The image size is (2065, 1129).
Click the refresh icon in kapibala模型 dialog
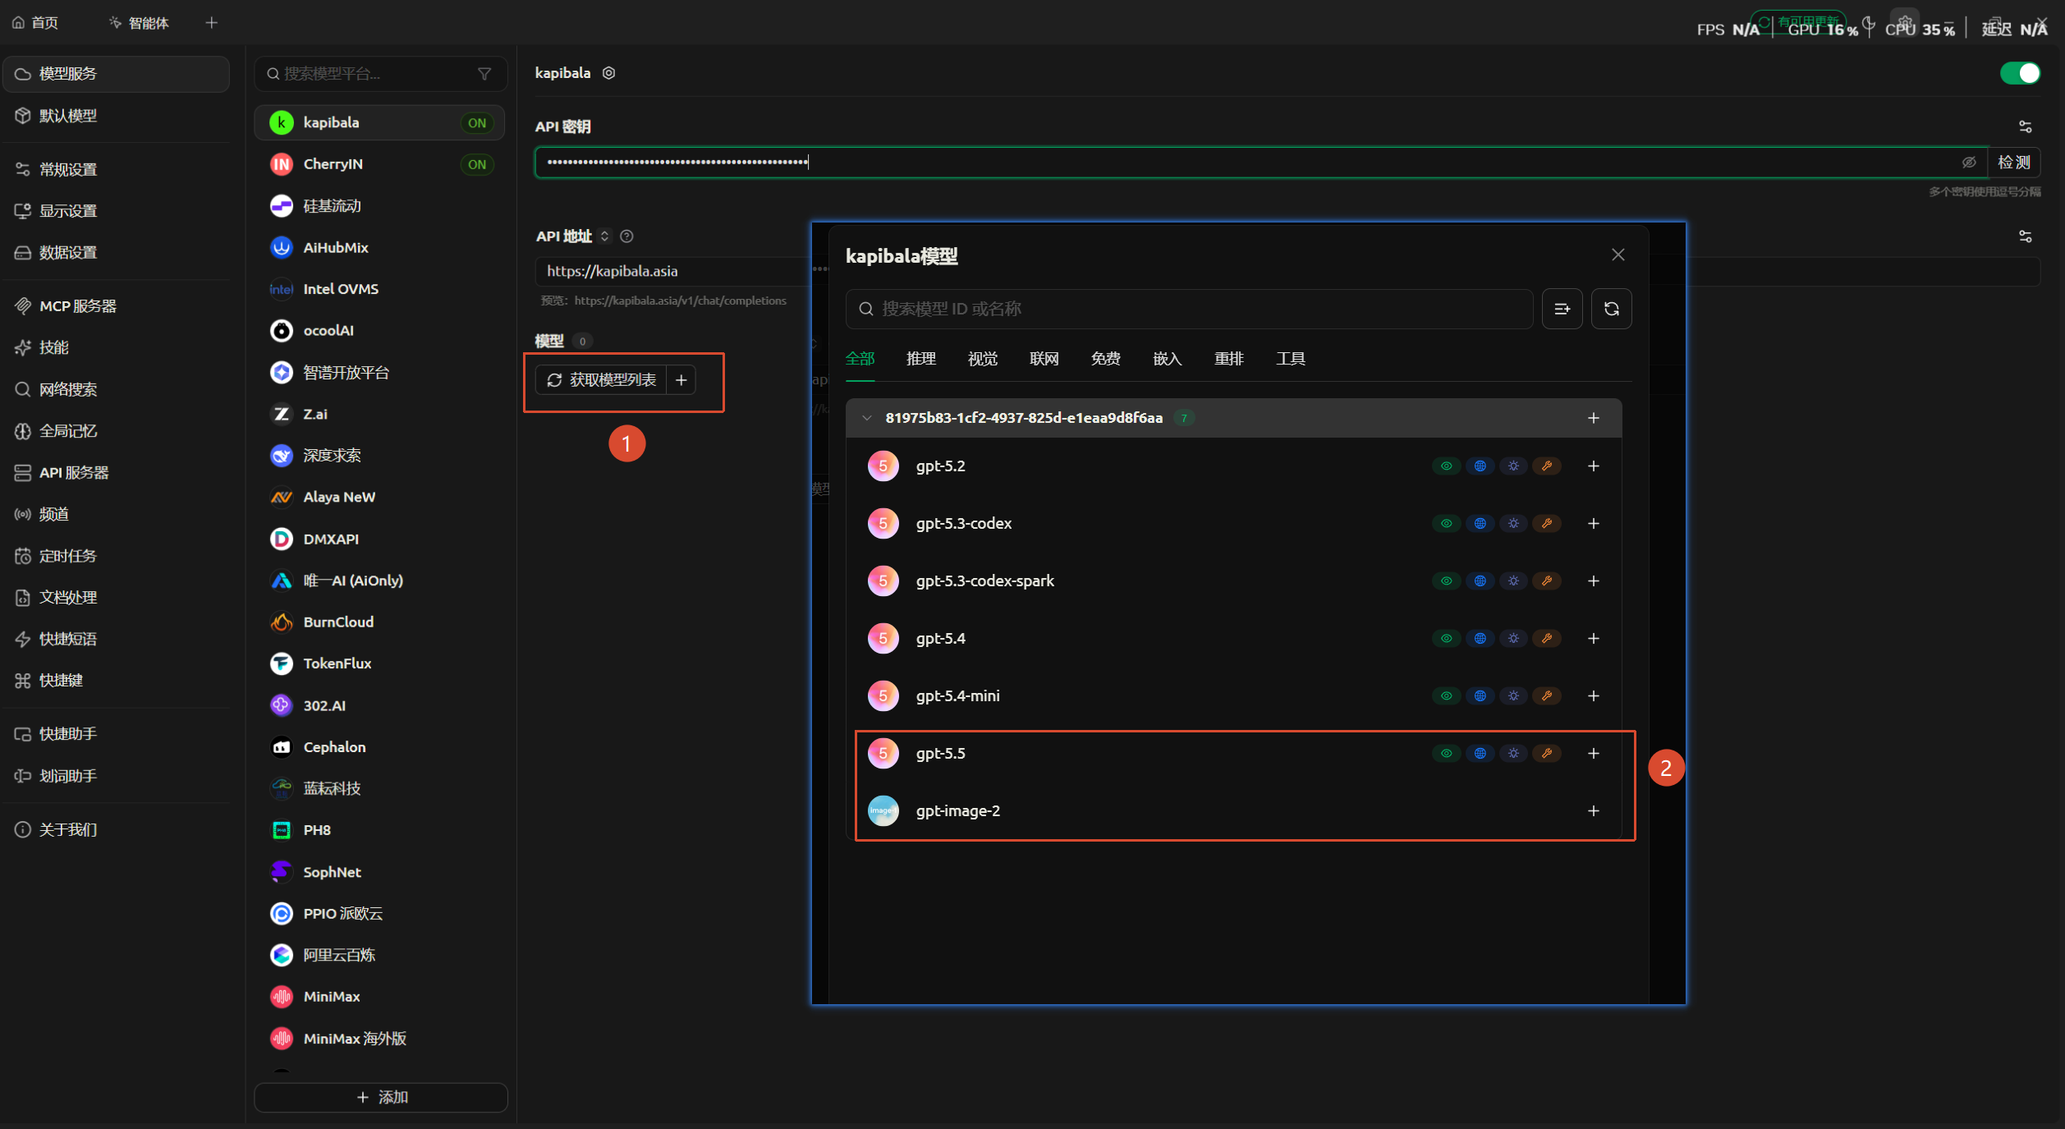[1611, 309]
